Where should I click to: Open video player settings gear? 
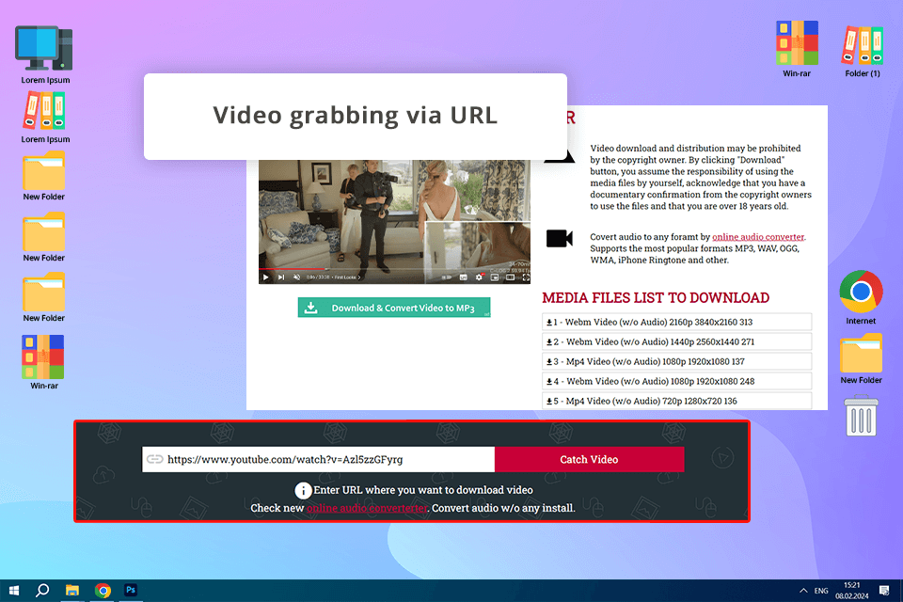pos(479,277)
